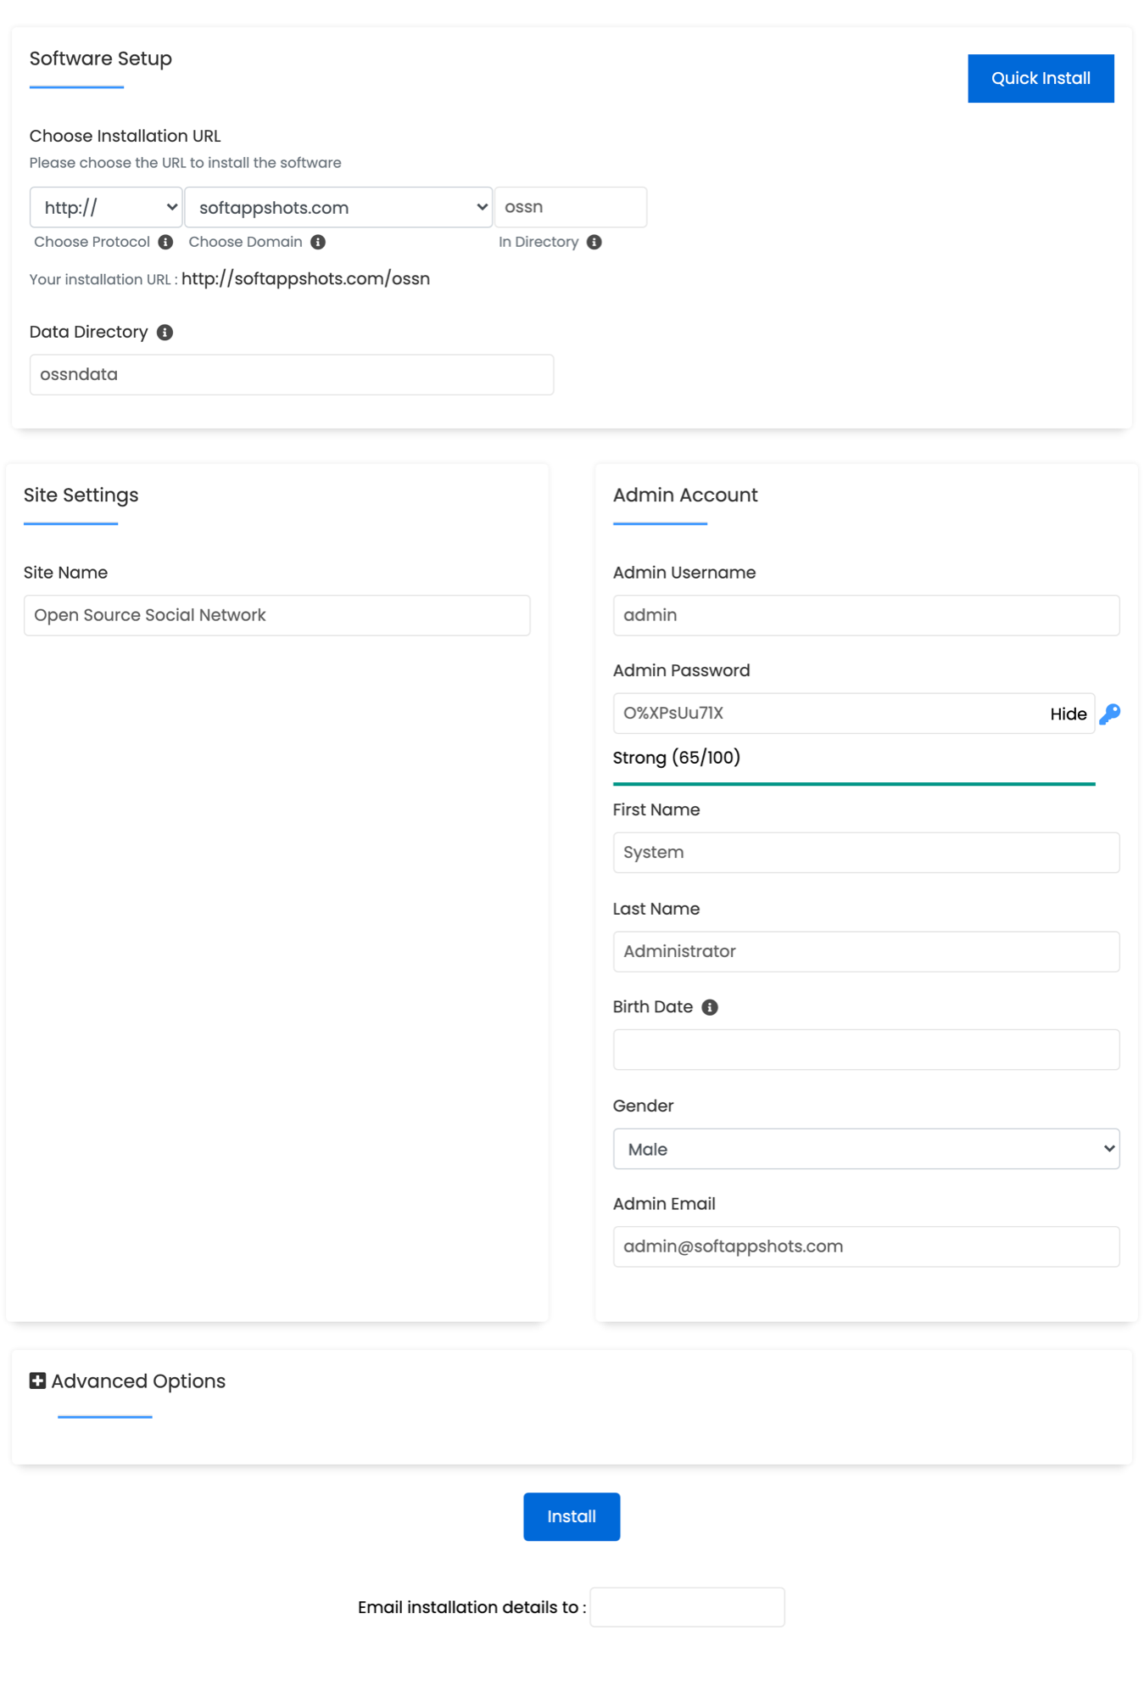Viewport: 1144px width, 1697px height.
Task: Click the empty Birth Date field
Action: (x=866, y=1050)
